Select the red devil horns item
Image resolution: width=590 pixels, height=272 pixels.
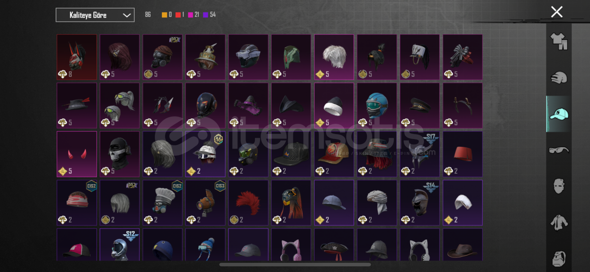77,154
